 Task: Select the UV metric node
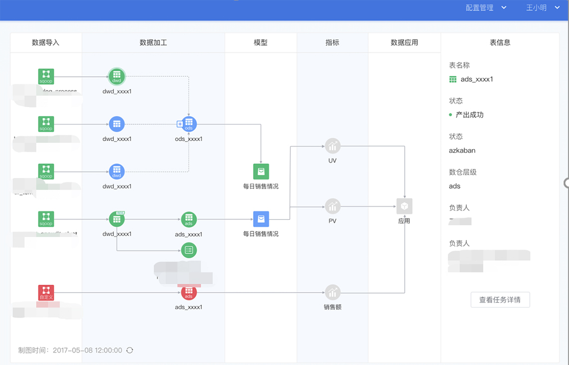point(332,146)
